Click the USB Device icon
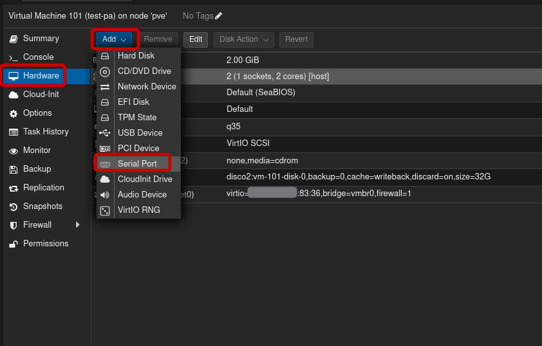This screenshot has width=542, height=346. (105, 133)
